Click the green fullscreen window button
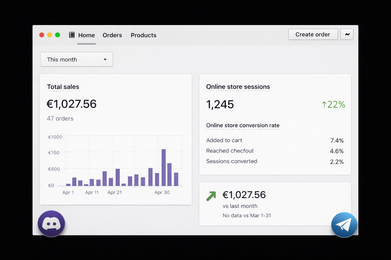The height and width of the screenshot is (260, 391). pyautogui.click(x=57, y=35)
